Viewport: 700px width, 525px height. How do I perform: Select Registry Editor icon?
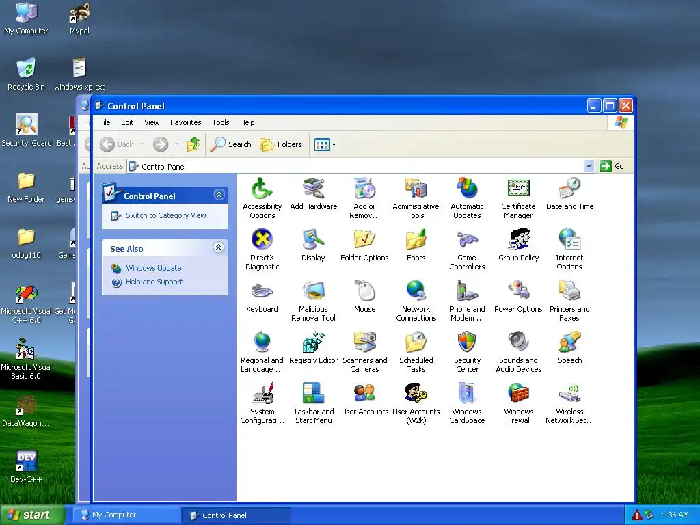point(313,342)
